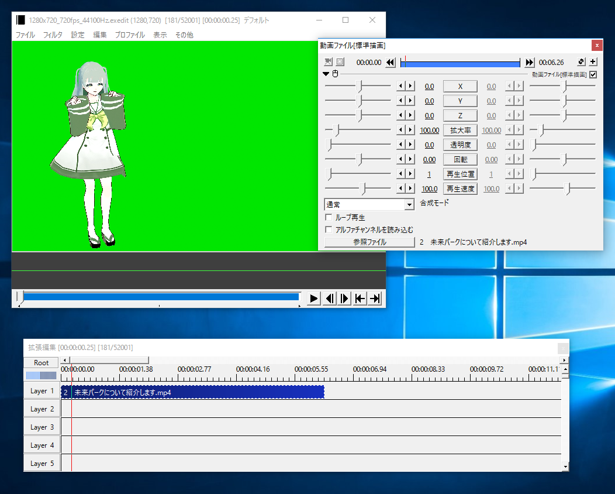Click the Root button in the timeline
615x494 pixels.
[x=41, y=362]
